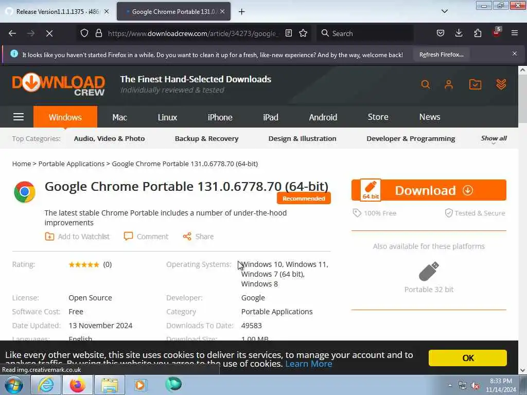
Task: Open the list all tabs dropdown
Action: [444, 11]
